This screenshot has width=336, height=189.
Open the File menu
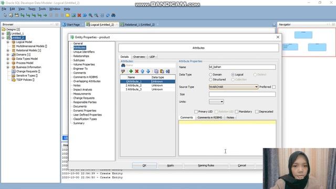[x=4, y=9]
